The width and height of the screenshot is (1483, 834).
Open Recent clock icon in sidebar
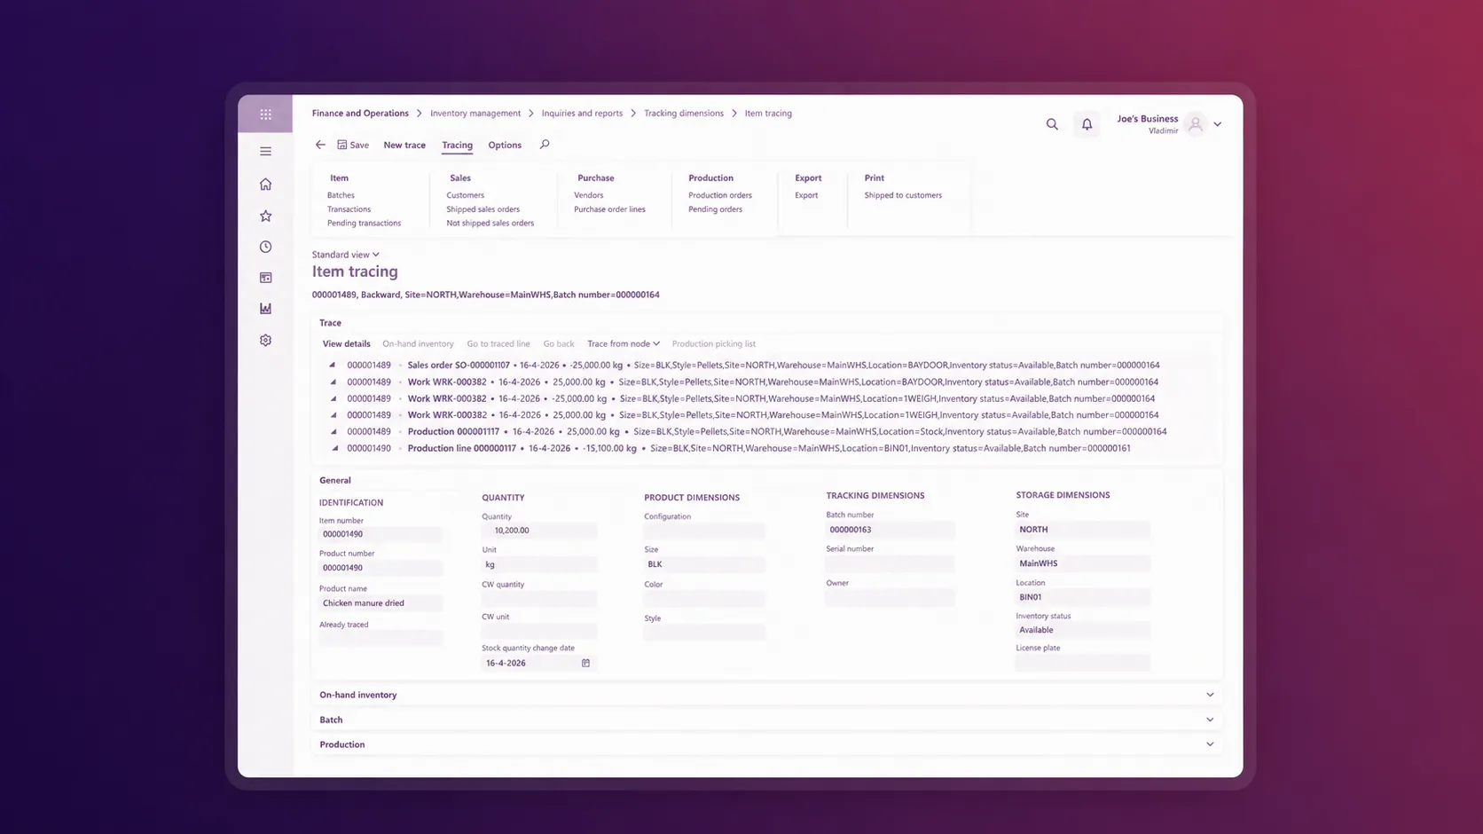[265, 247]
